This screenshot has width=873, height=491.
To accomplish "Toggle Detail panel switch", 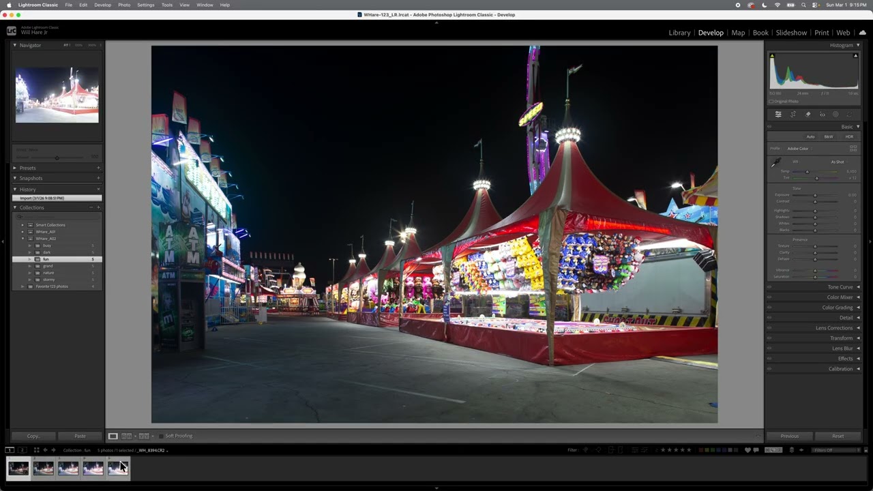I will point(769,318).
